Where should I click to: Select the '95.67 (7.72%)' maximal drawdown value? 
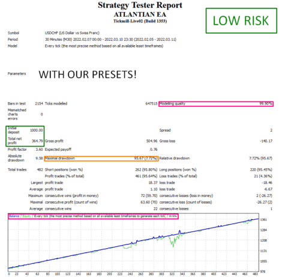pyautogui.click(x=146, y=158)
